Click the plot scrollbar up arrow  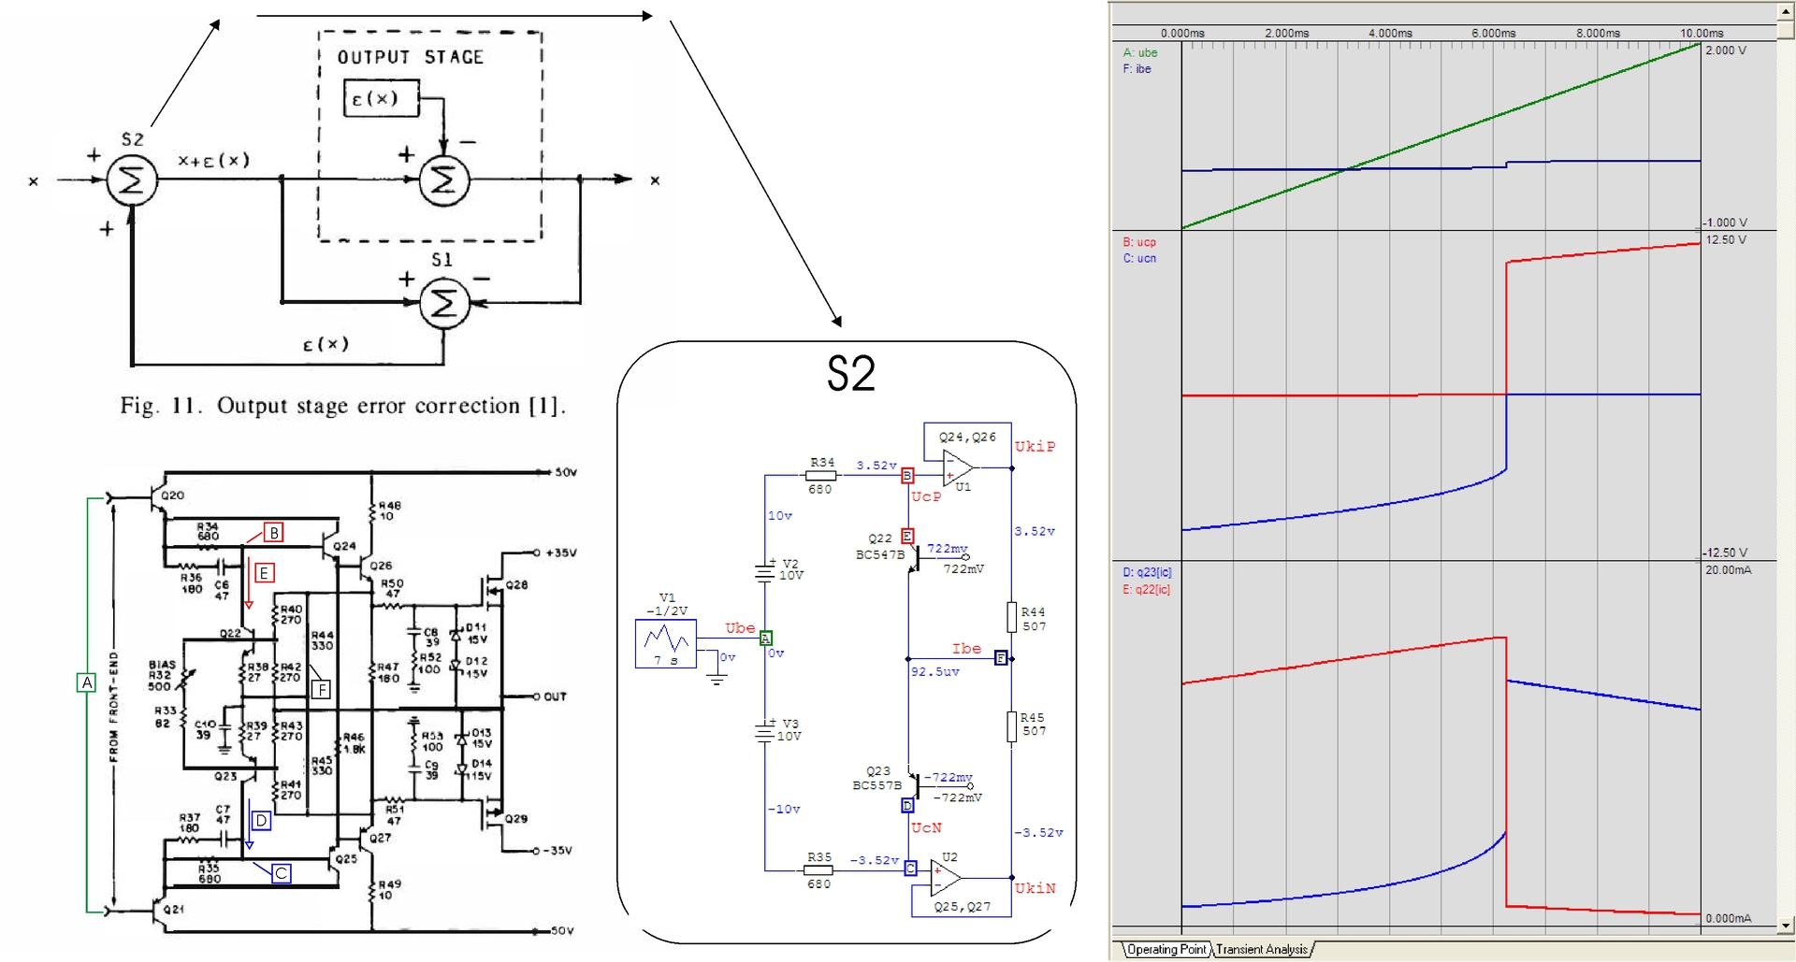coord(1786,11)
